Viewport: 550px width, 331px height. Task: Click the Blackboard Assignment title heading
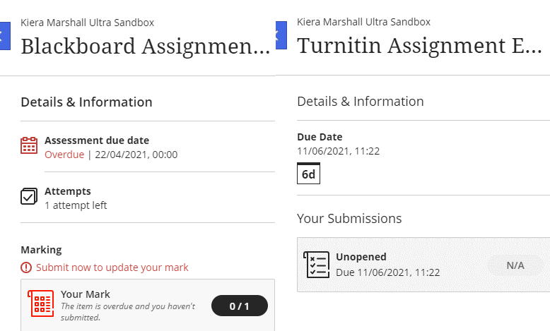tap(145, 47)
